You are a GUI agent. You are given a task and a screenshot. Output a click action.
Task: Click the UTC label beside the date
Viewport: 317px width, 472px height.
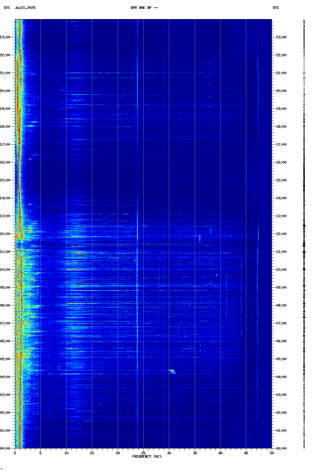pyautogui.click(x=7, y=8)
